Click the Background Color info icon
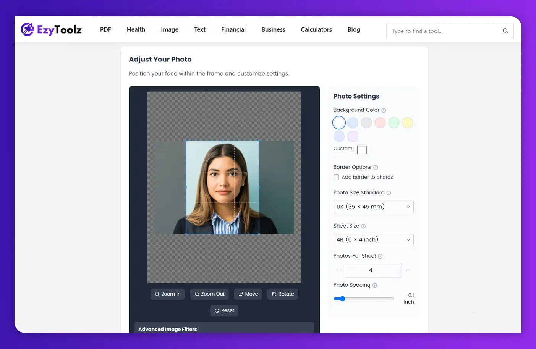536x349 pixels. point(384,110)
